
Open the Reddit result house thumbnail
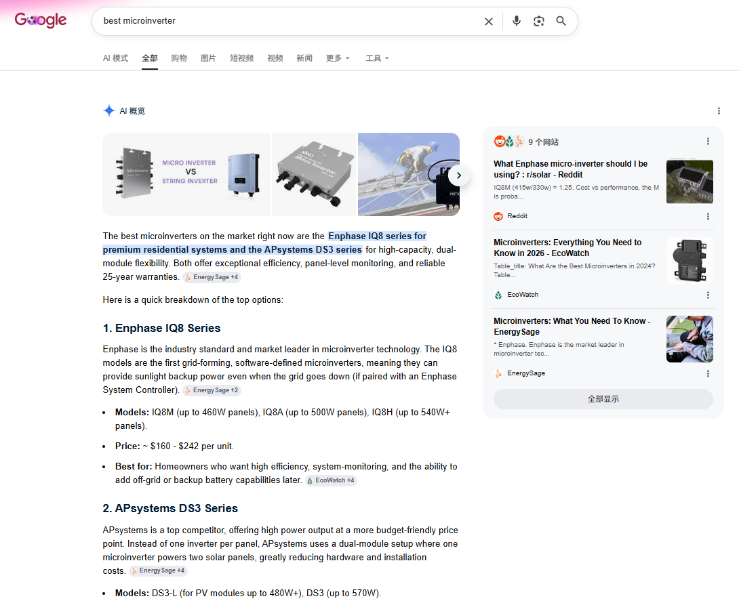click(x=690, y=182)
